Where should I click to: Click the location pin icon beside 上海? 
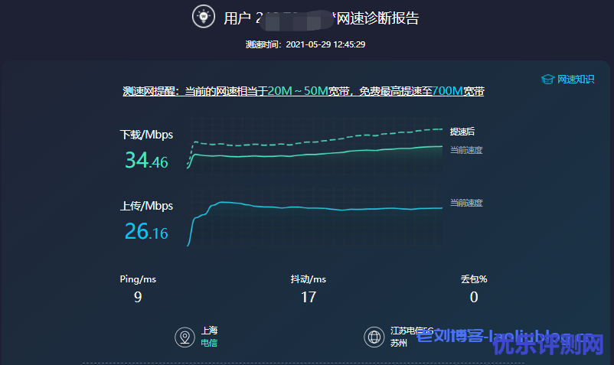[185, 337]
